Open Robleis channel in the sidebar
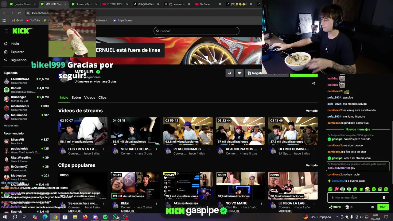The height and width of the screenshot is (221, 393). tap(26, 90)
